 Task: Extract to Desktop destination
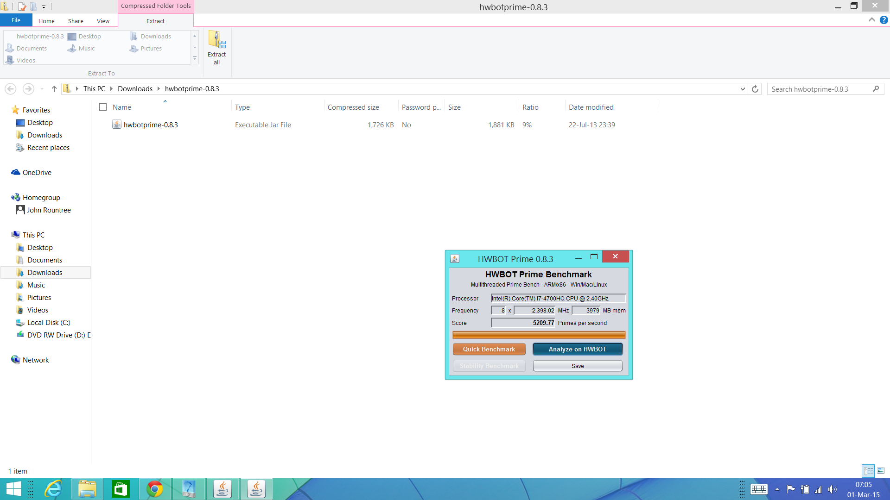pyautogui.click(x=84, y=36)
